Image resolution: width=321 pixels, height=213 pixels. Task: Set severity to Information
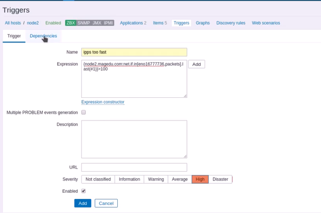(x=129, y=179)
